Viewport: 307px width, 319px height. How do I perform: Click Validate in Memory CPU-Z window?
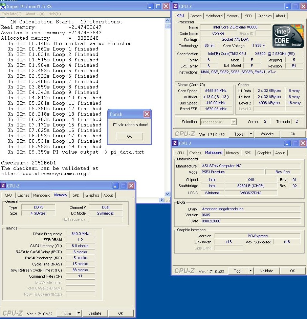pos(95,313)
